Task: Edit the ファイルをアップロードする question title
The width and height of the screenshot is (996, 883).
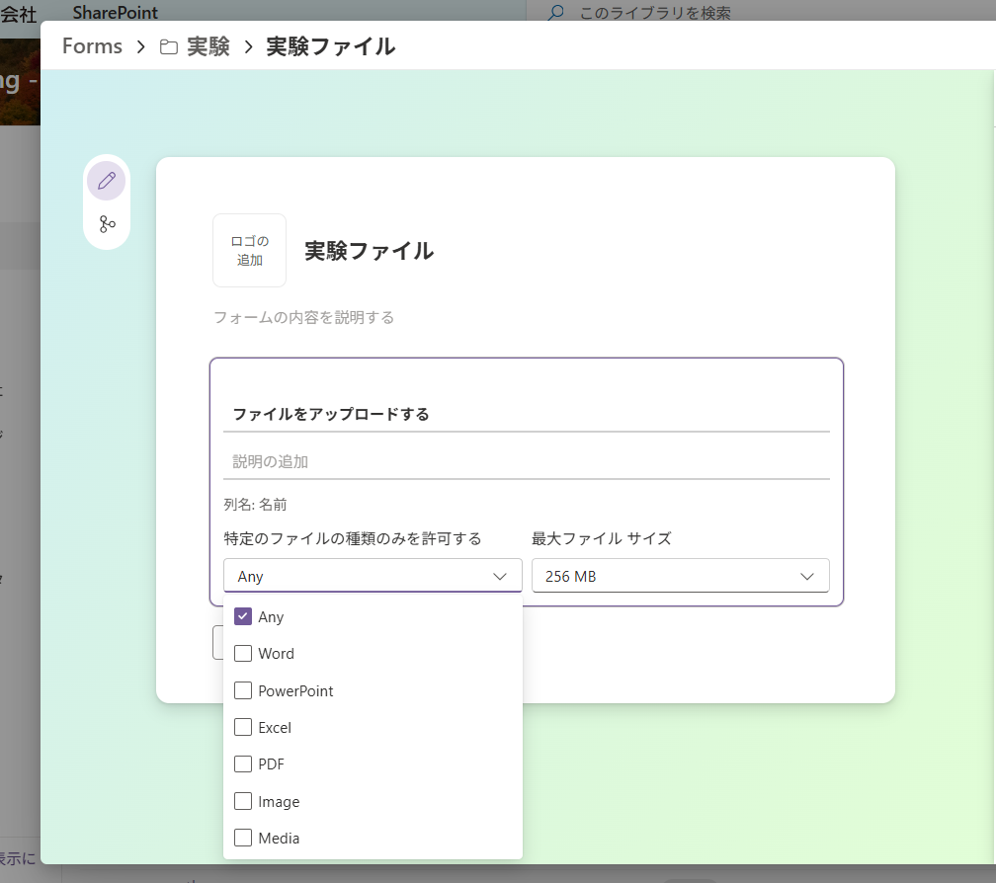Action: [x=526, y=414]
